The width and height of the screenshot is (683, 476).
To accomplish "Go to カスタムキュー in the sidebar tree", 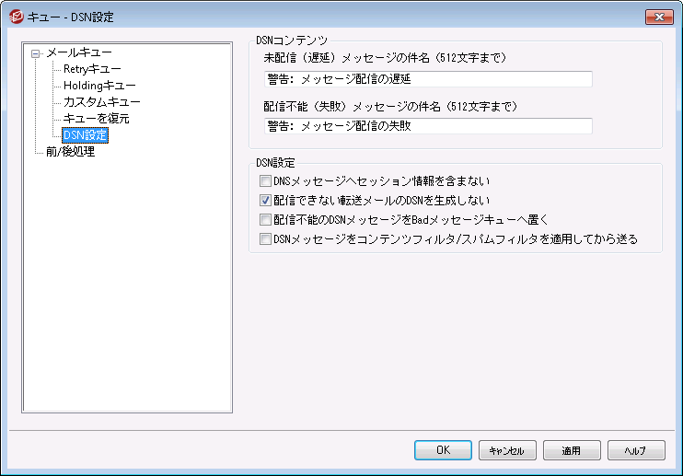I will coord(101,102).
